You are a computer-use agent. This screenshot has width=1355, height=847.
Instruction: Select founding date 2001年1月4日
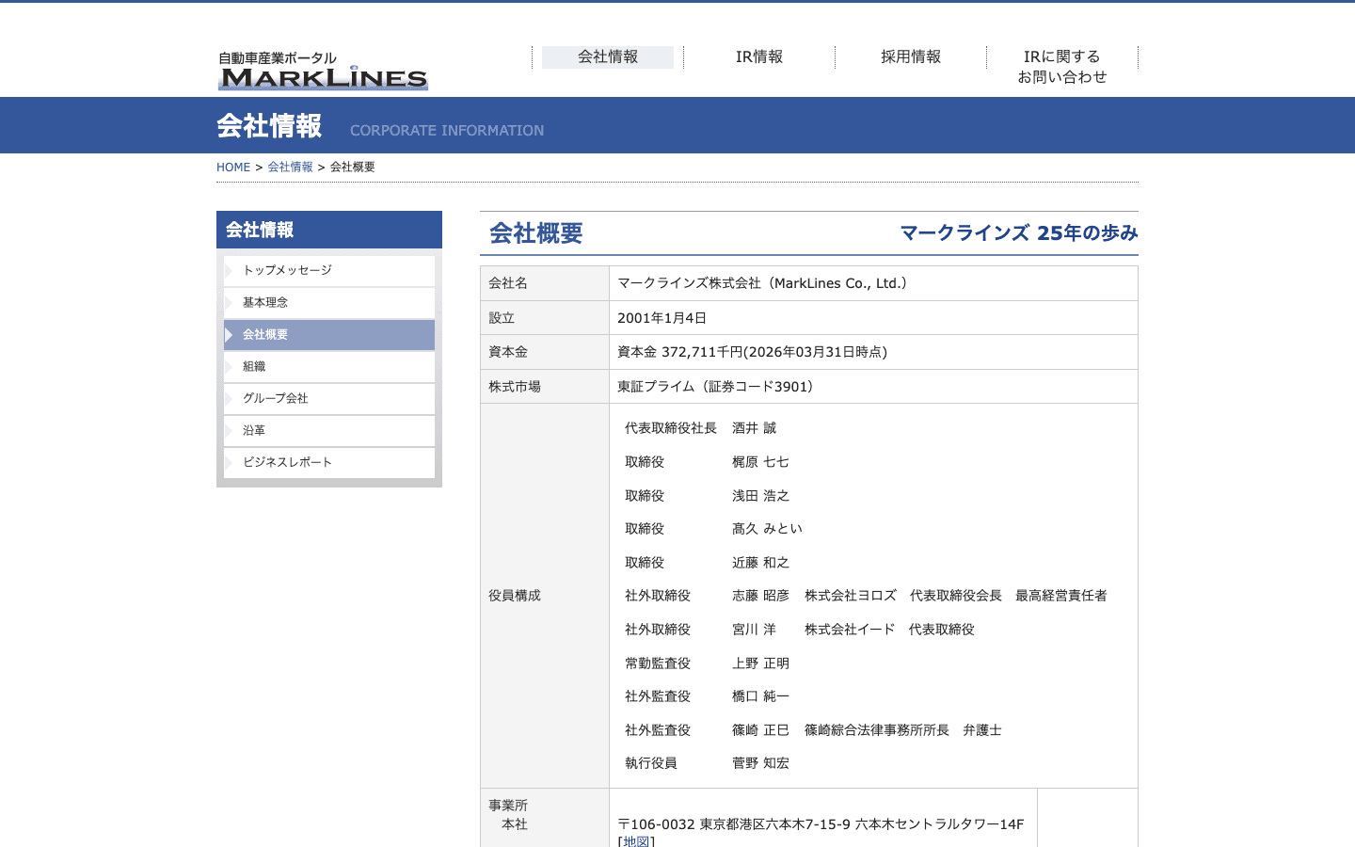tap(662, 318)
